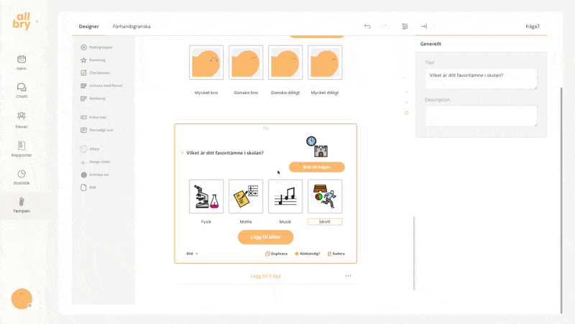Click the Bild till frågan button

tap(316, 167)
